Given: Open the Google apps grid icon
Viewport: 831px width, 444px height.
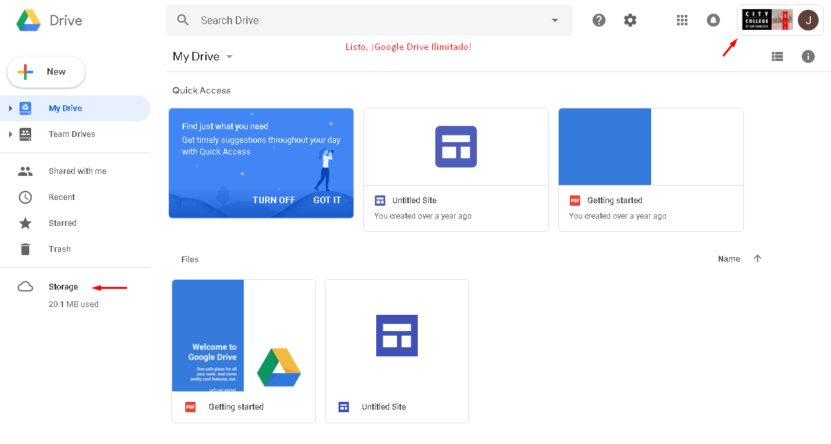Looking at the screenshot, I should (x=682, y=20).
